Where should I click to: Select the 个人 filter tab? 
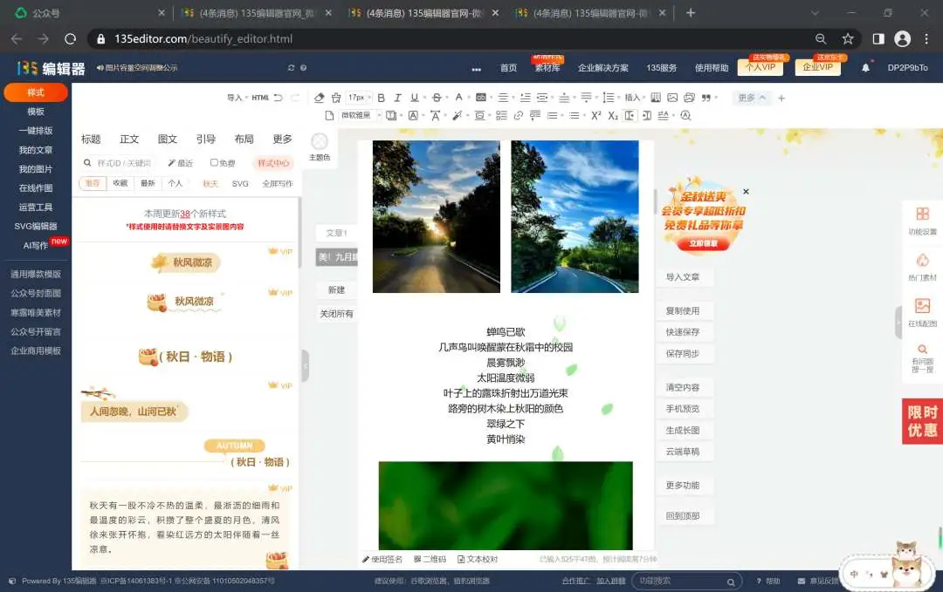tap(175, 183)
